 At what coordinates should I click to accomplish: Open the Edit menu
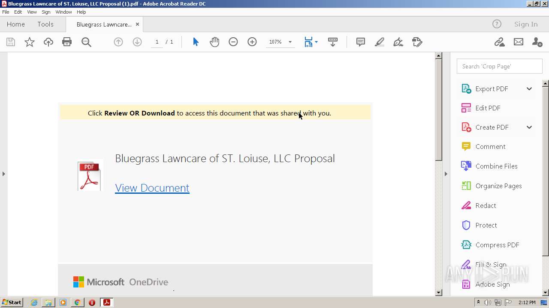pyautogui.click(x=18, y=12)
